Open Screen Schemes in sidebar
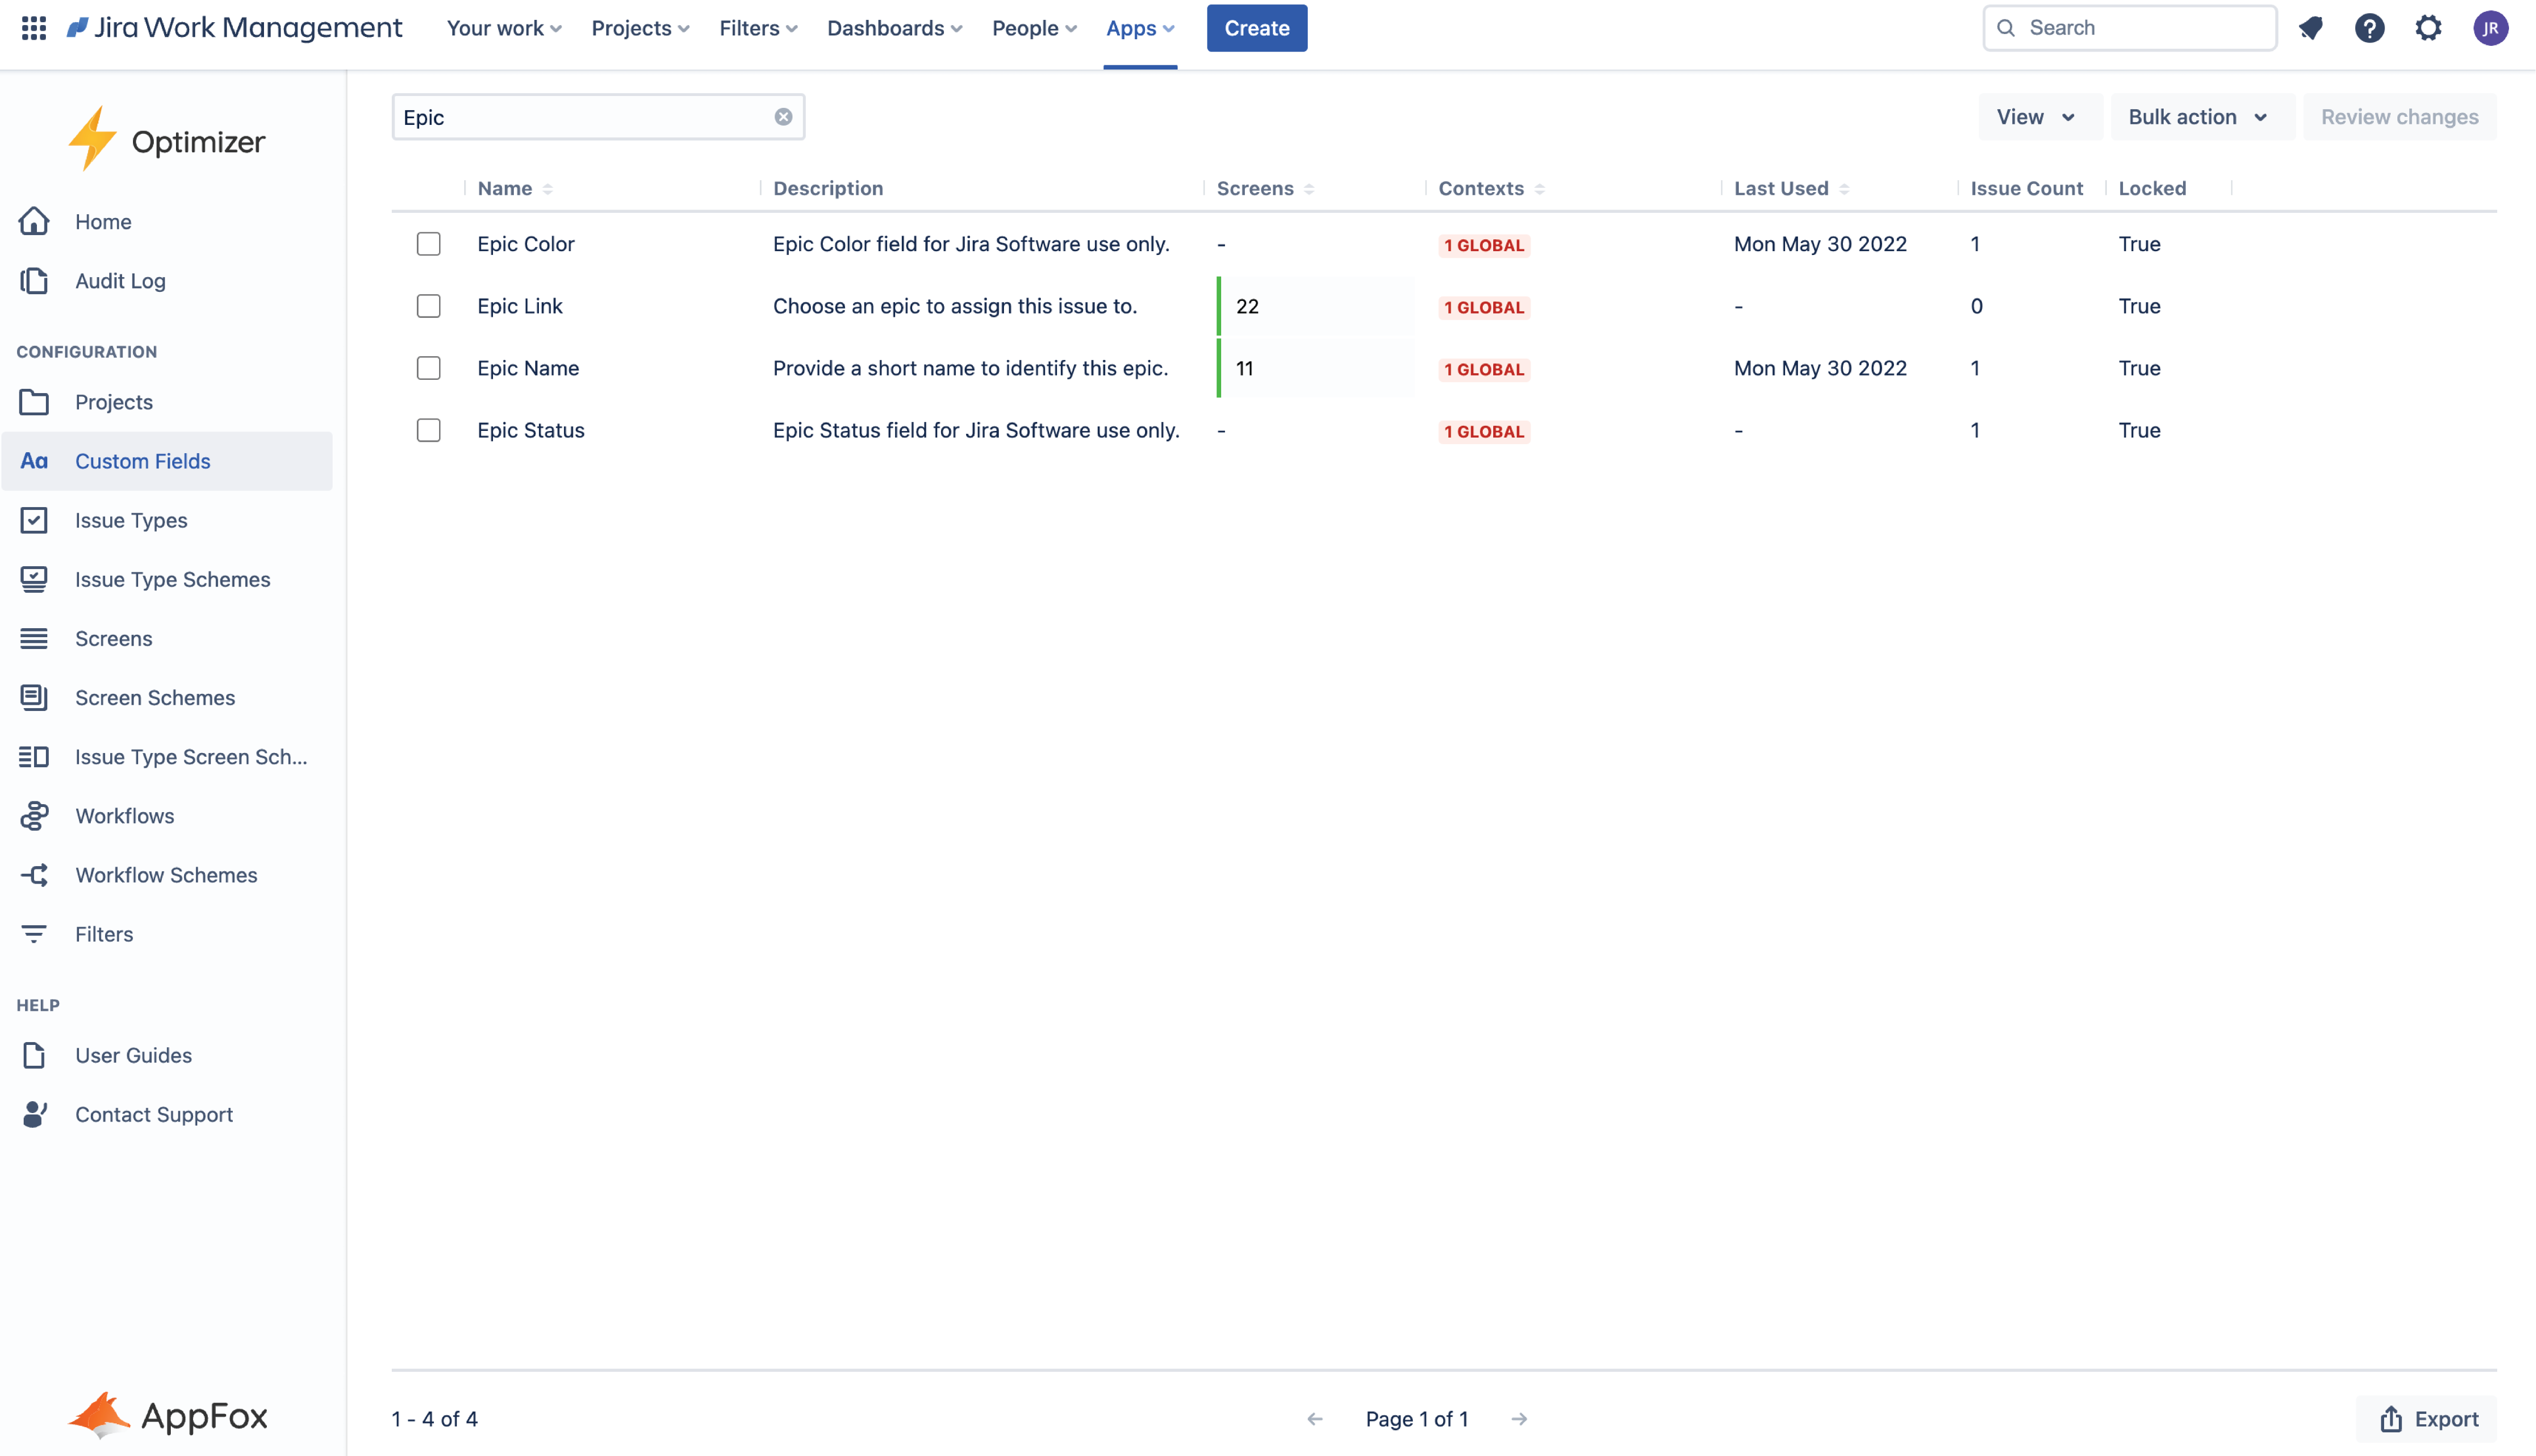The height and width of the screenshot is (1456, 2536). 155,698
